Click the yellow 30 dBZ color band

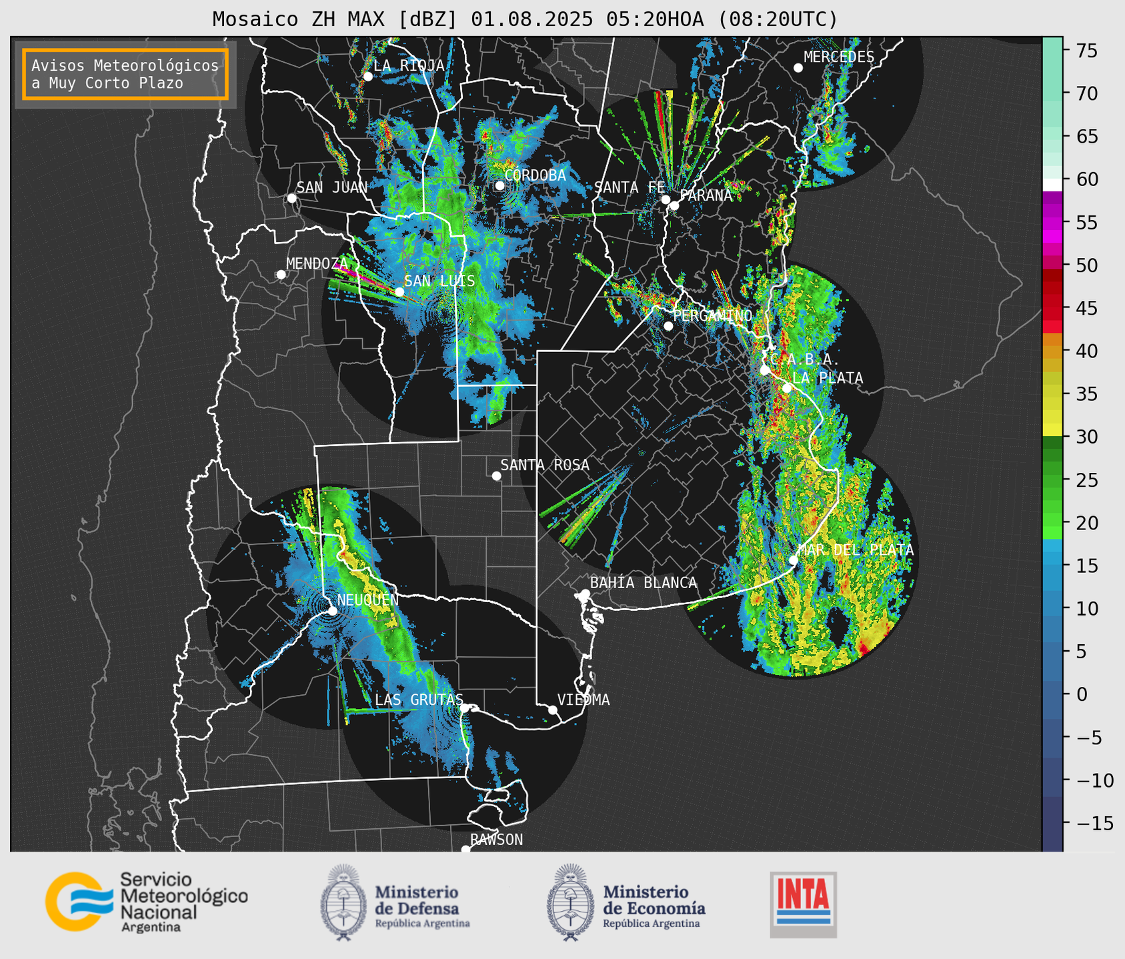1052,430
